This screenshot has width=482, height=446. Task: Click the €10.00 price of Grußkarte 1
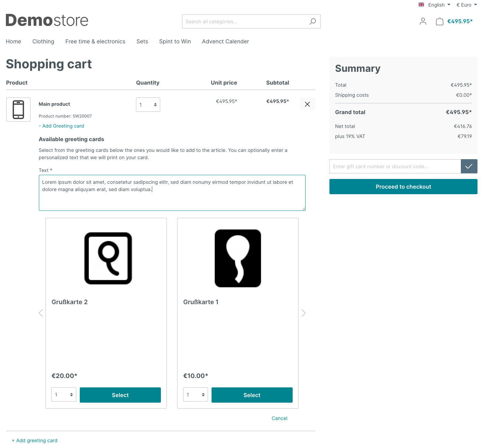click(196, 376)
